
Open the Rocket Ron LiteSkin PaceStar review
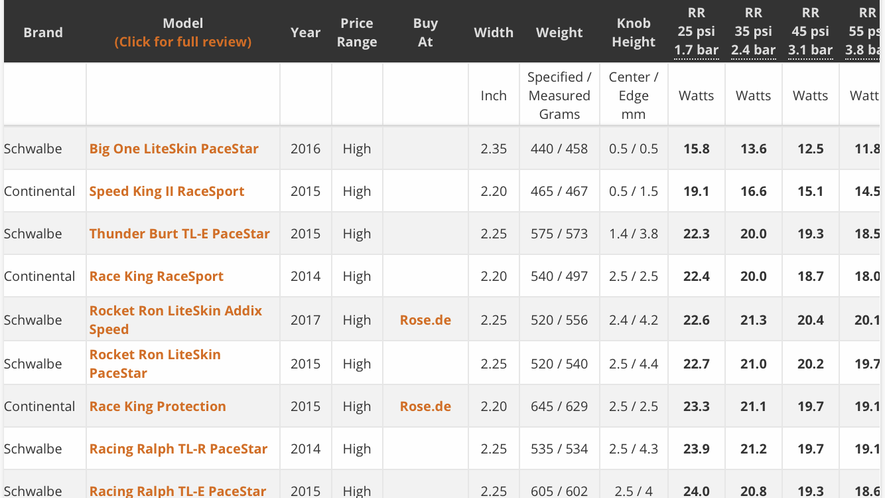click(155, 364)
